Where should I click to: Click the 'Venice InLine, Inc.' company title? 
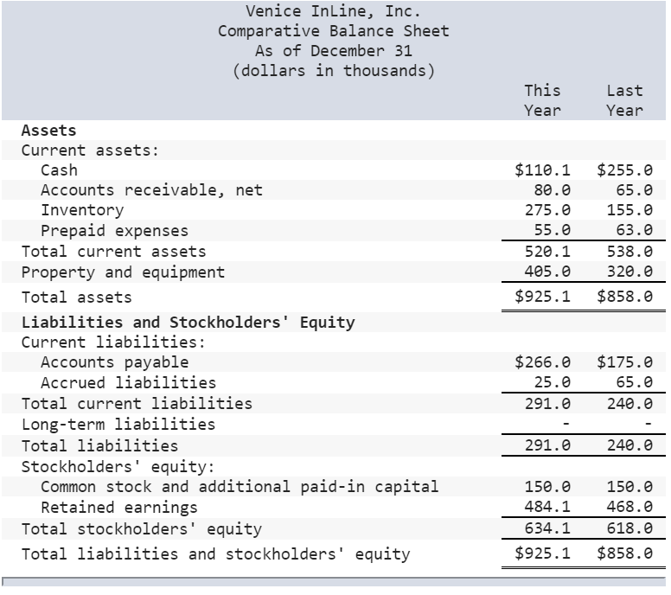coord(334,11)
